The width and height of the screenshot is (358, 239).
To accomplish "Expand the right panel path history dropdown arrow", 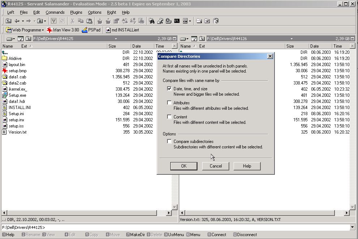I will click(291, 39).
